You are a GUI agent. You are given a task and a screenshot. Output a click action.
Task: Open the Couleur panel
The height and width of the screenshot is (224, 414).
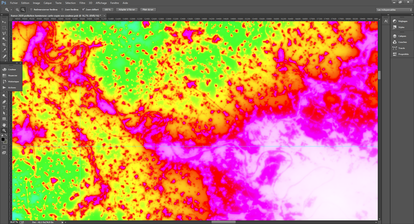point(12,69)
